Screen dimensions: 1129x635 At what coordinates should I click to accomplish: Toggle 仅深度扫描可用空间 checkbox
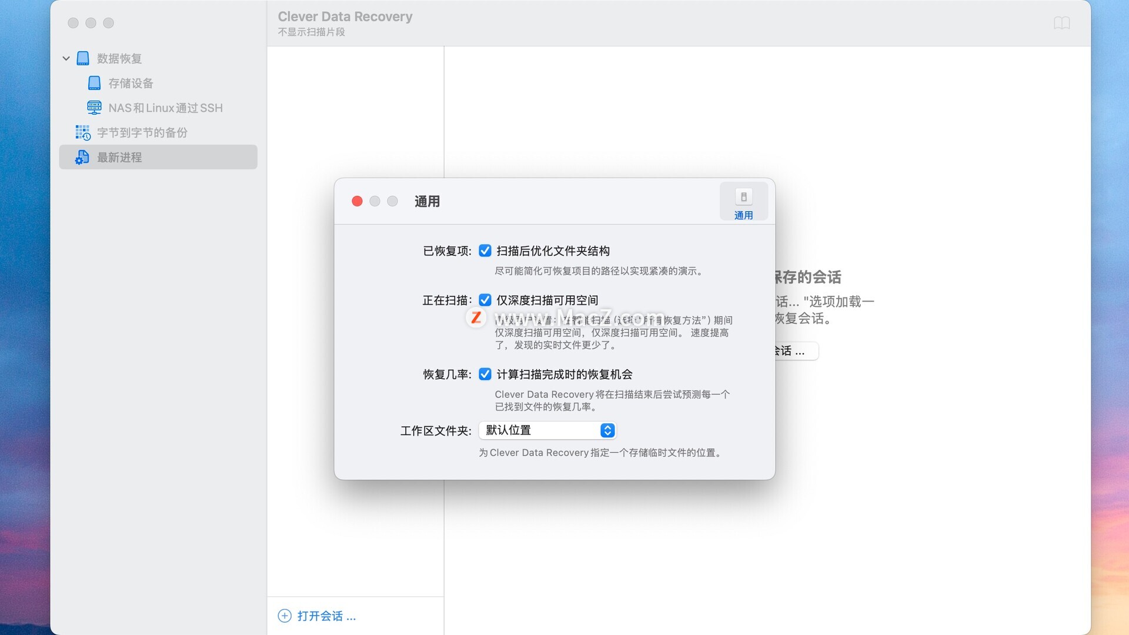pyautogui.click(x=485, y=300)
